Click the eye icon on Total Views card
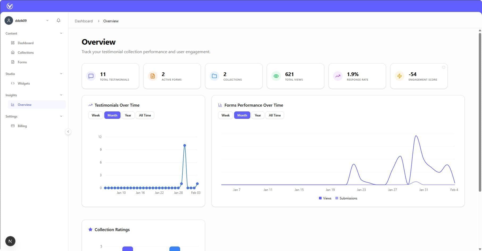482x251 pixels. tap(276, 76)
